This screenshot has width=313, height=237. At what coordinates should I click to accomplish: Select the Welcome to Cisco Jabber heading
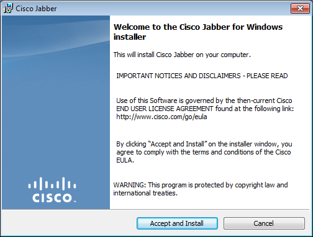point(198,32)
